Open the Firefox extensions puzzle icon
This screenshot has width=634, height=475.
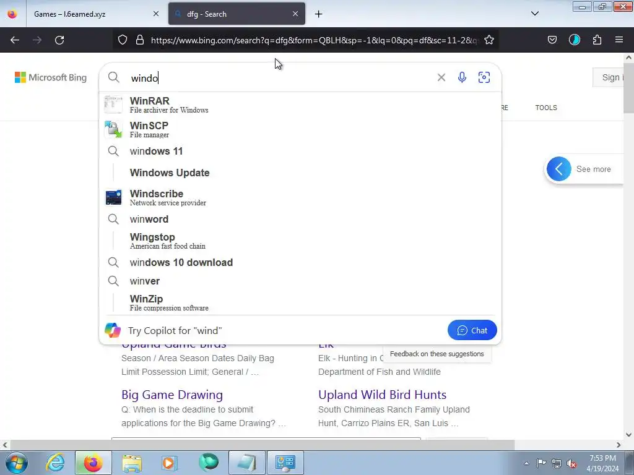point(597,40)
